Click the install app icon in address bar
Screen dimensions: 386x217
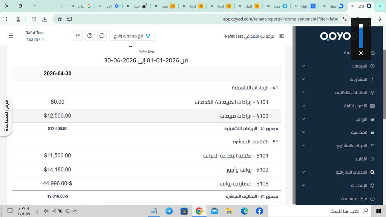coord(69,19)
